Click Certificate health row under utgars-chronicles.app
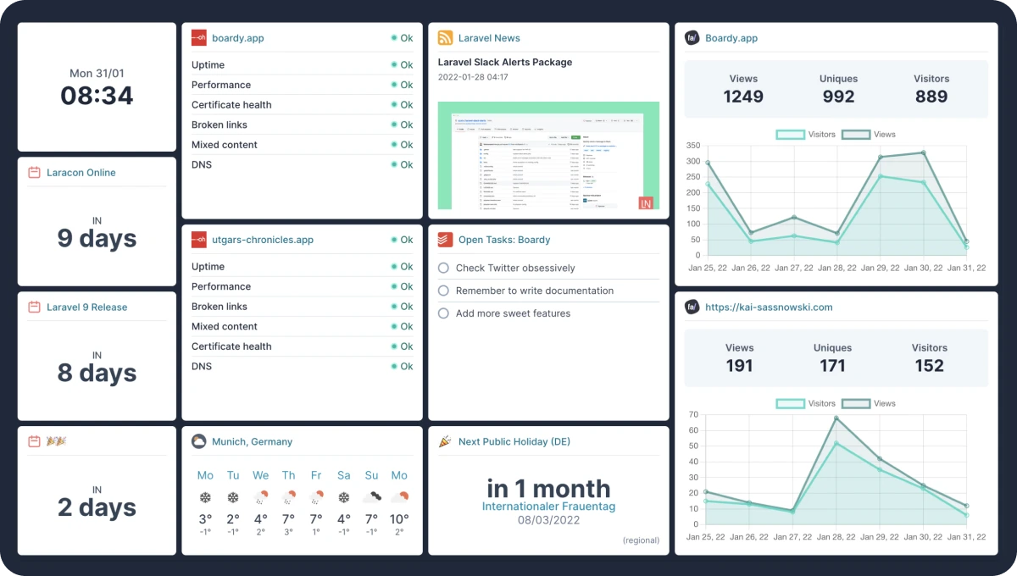Viewport: 1017px width, 576px height. pyautogui.click(x=302, y=346)
